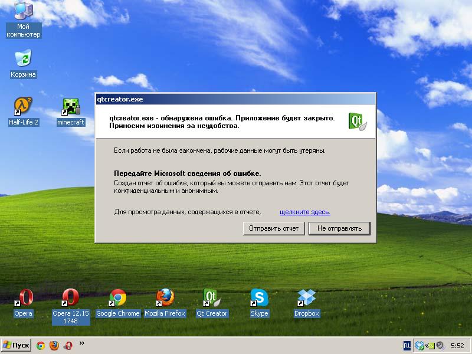Select the Qt Creator desktop shortcut

[x=212, y=303]
